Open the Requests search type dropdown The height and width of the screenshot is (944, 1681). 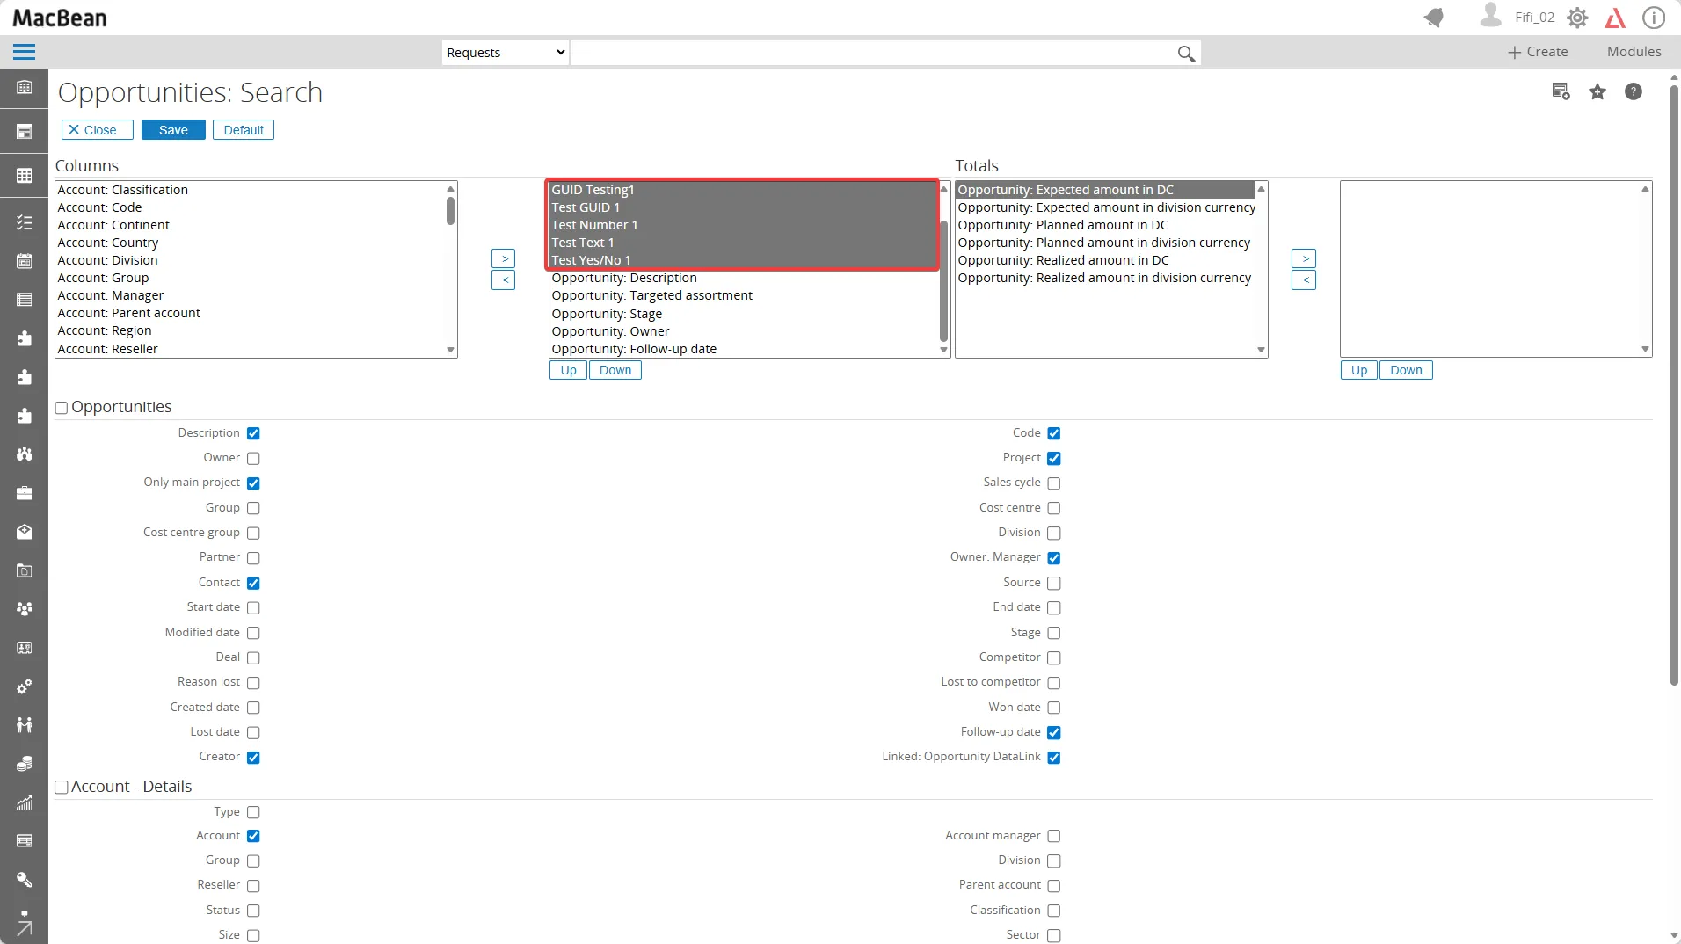pyautogui.click(x=505, y=53)
